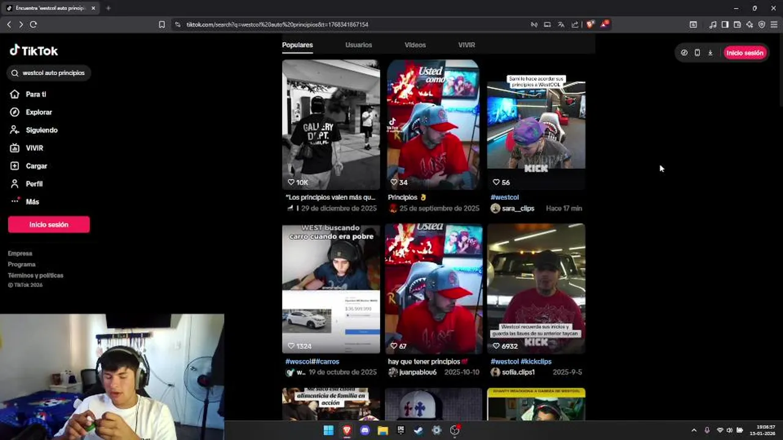Open 'WEST buscando carro' video thumbnail
The width and height of the screenshot is (783, 440).
(331, 288)
